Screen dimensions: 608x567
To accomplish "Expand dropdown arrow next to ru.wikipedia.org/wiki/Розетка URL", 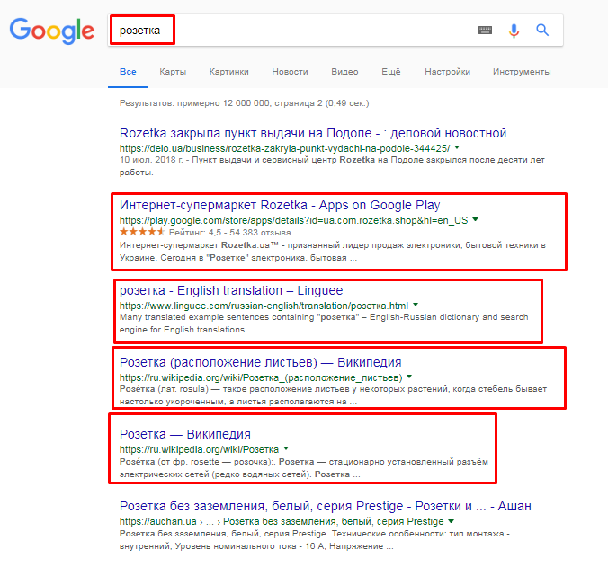I will [286, 448].
